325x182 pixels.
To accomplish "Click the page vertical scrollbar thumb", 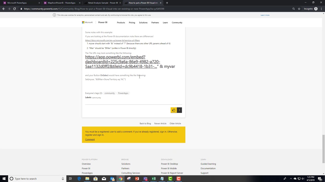I will click(x=323, y=149).
